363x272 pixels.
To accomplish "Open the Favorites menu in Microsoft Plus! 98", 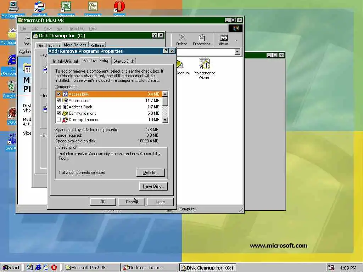I will pos(76,28).
